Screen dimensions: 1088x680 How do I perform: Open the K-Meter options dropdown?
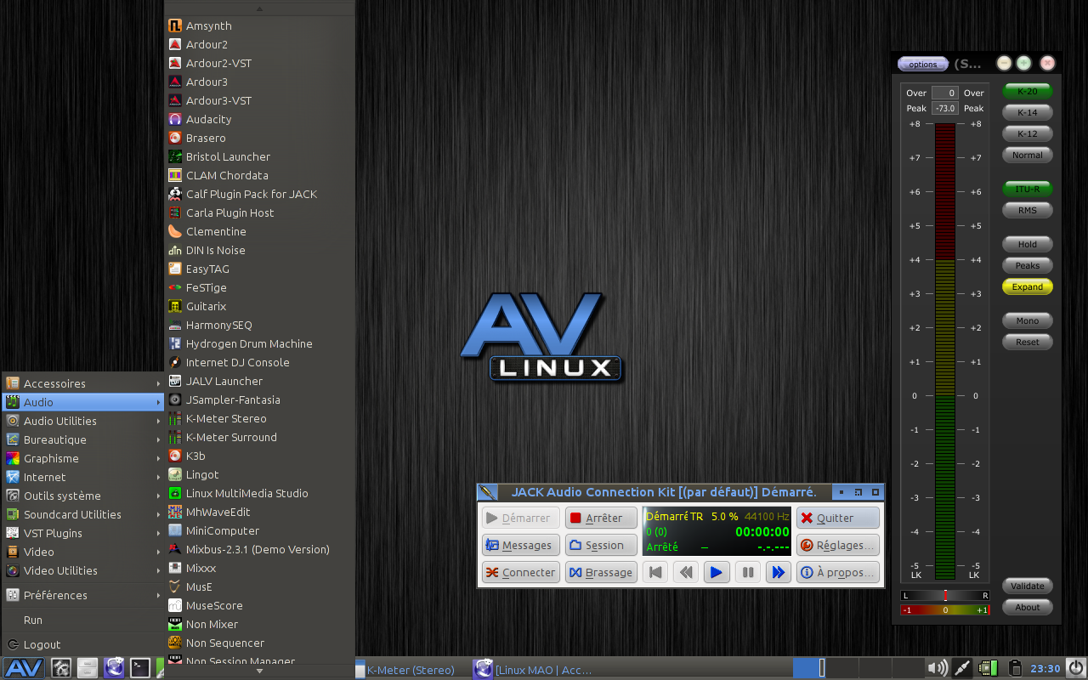click(923, 64)
